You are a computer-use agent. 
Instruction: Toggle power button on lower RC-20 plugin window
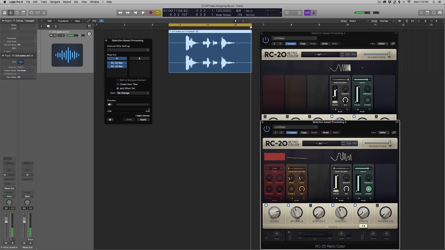pyautogui.click(x=267, y=129)
